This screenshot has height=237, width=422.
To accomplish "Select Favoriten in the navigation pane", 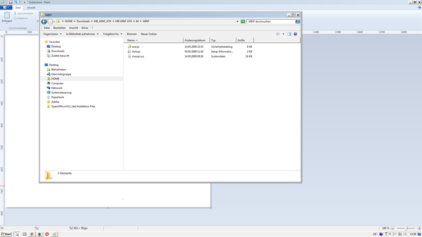I will pos(55,42).
